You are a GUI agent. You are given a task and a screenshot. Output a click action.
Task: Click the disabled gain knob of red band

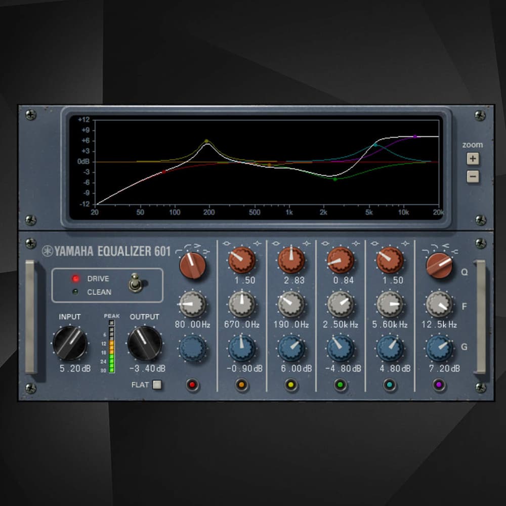193,349
